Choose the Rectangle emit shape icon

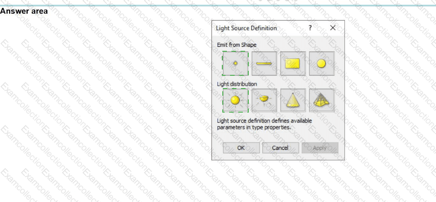[x=293, y=64]
